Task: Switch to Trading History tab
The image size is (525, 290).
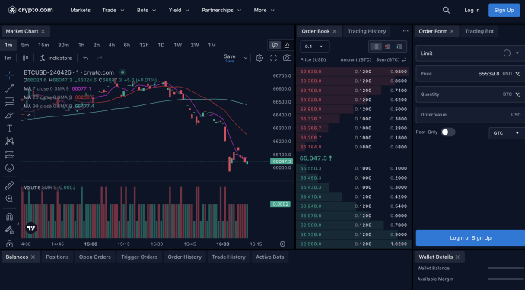Action: 367,31
